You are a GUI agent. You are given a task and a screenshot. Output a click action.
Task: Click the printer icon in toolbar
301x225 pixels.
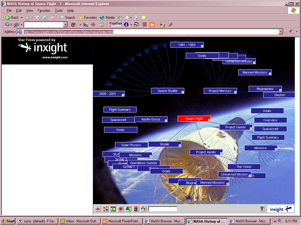[x=136, y=18]
